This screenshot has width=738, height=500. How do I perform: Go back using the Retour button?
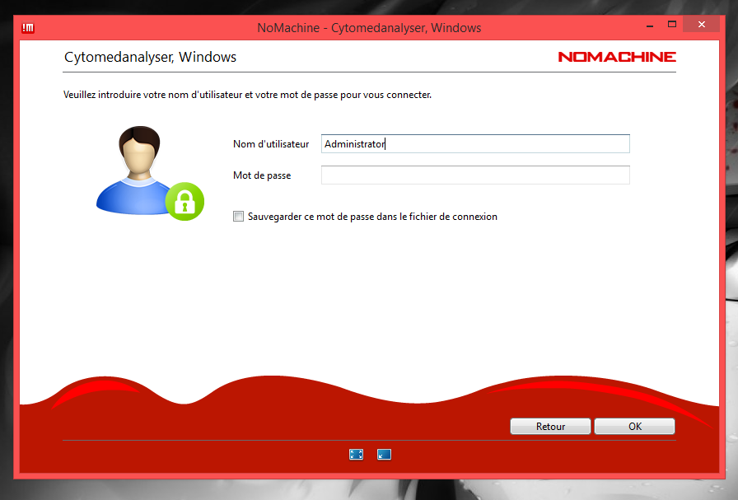click(x=550, y=427)
